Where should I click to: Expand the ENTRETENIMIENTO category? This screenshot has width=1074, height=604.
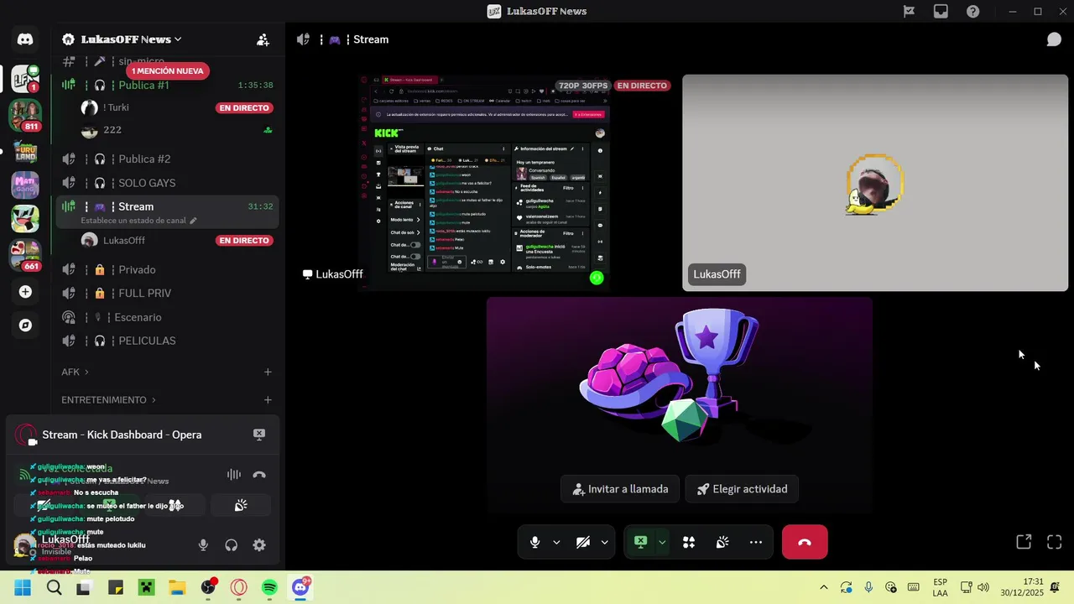108,400
